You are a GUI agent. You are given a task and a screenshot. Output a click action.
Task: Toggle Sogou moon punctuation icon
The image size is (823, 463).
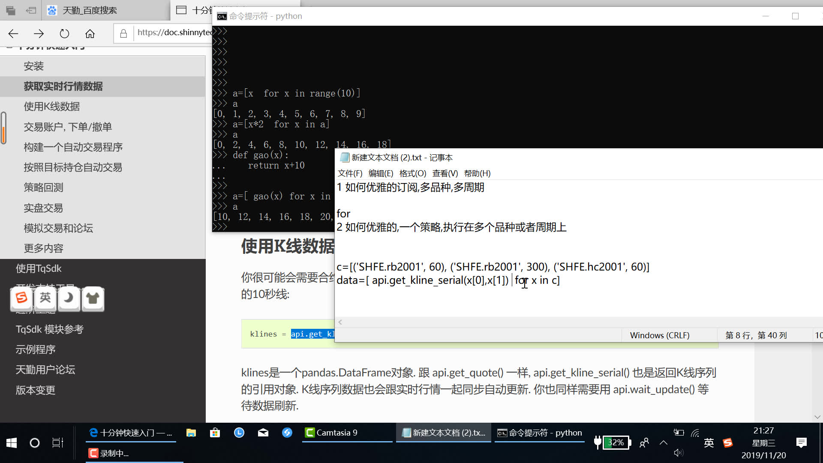[x=69, y=298]
